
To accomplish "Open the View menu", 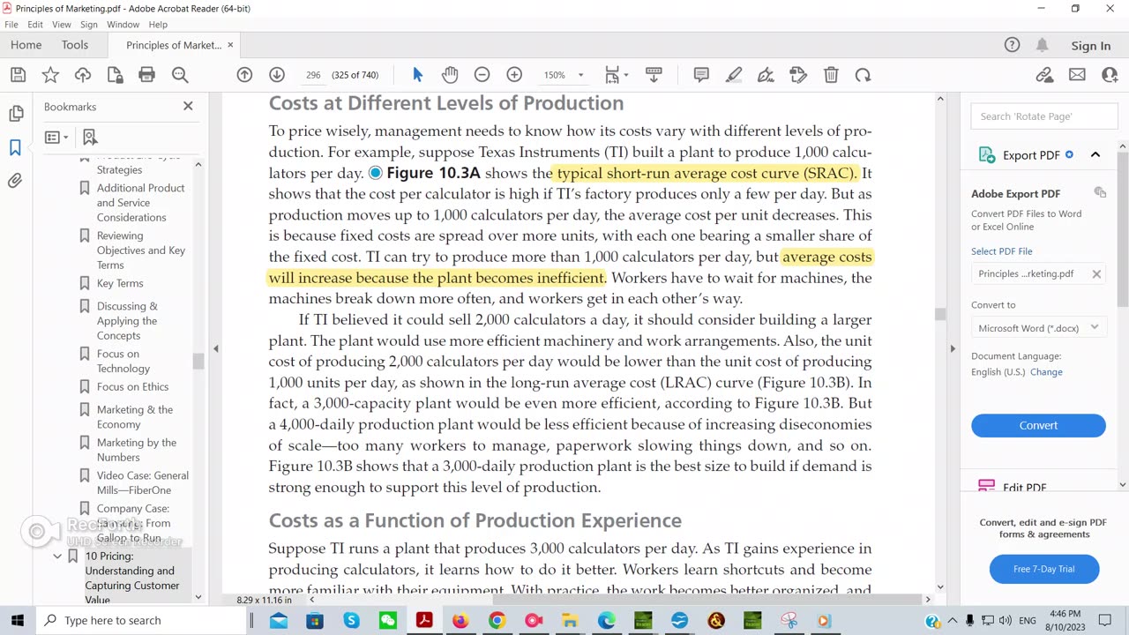I will click(62, 25).
